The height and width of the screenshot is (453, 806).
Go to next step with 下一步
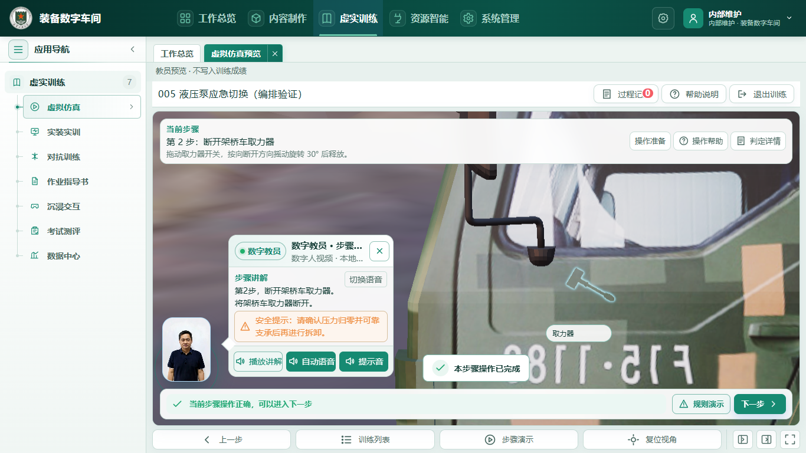760,404
